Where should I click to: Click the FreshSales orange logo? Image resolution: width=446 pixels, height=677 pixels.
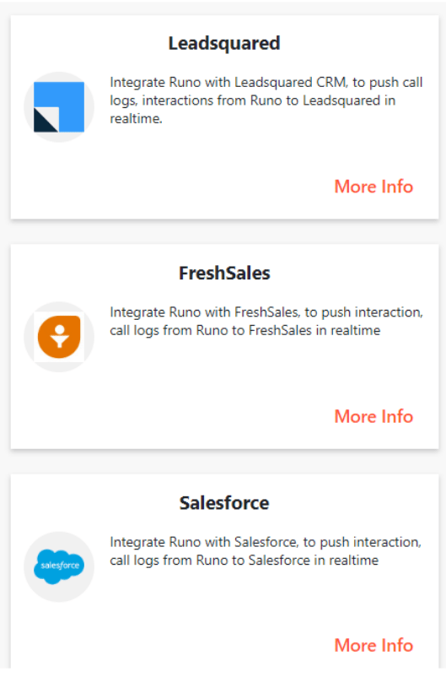59,337
